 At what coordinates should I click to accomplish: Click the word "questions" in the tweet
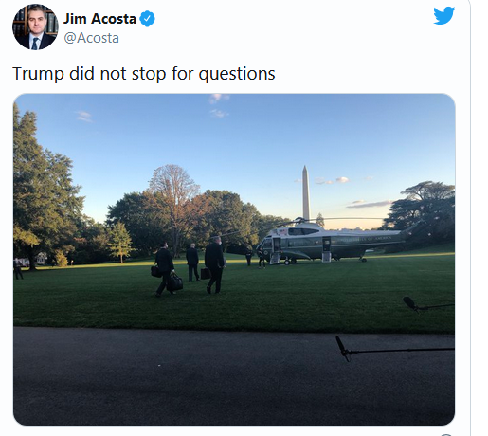pos(237,74)
